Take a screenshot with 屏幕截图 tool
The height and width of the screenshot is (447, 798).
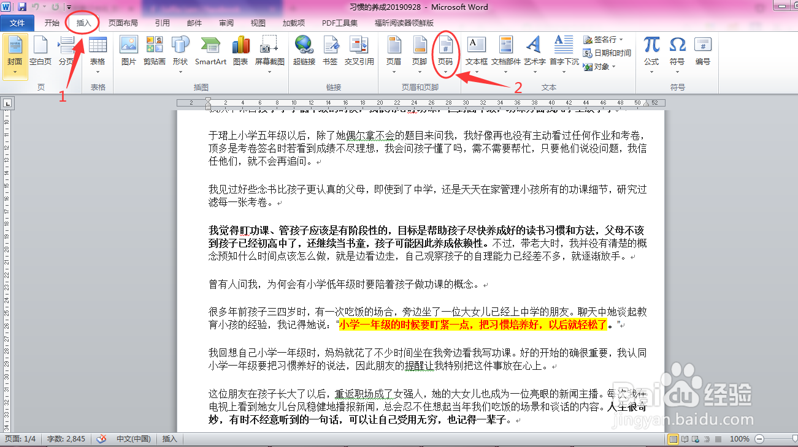268,52
